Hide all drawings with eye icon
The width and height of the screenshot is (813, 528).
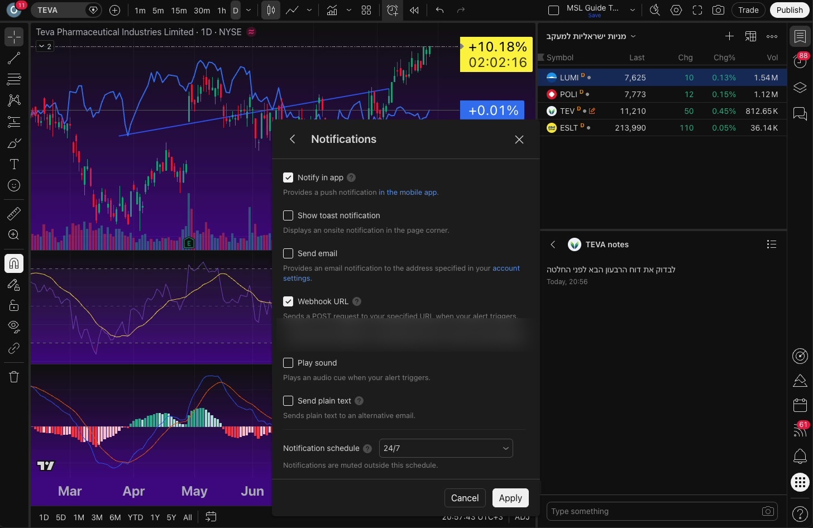[x=14, y=327]
